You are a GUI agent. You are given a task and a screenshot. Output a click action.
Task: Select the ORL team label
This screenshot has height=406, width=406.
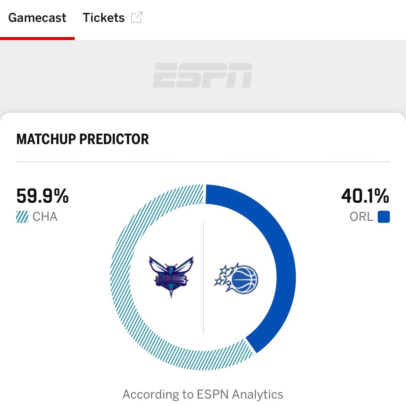(x=361, y=217)
